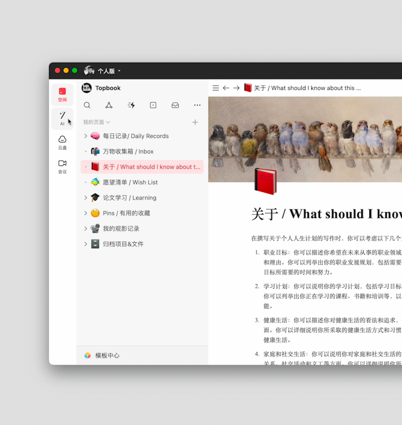Viewport: 402px width, 425px height.
Task: Open the three-dot more options menu
Action: tap(197, 105)
